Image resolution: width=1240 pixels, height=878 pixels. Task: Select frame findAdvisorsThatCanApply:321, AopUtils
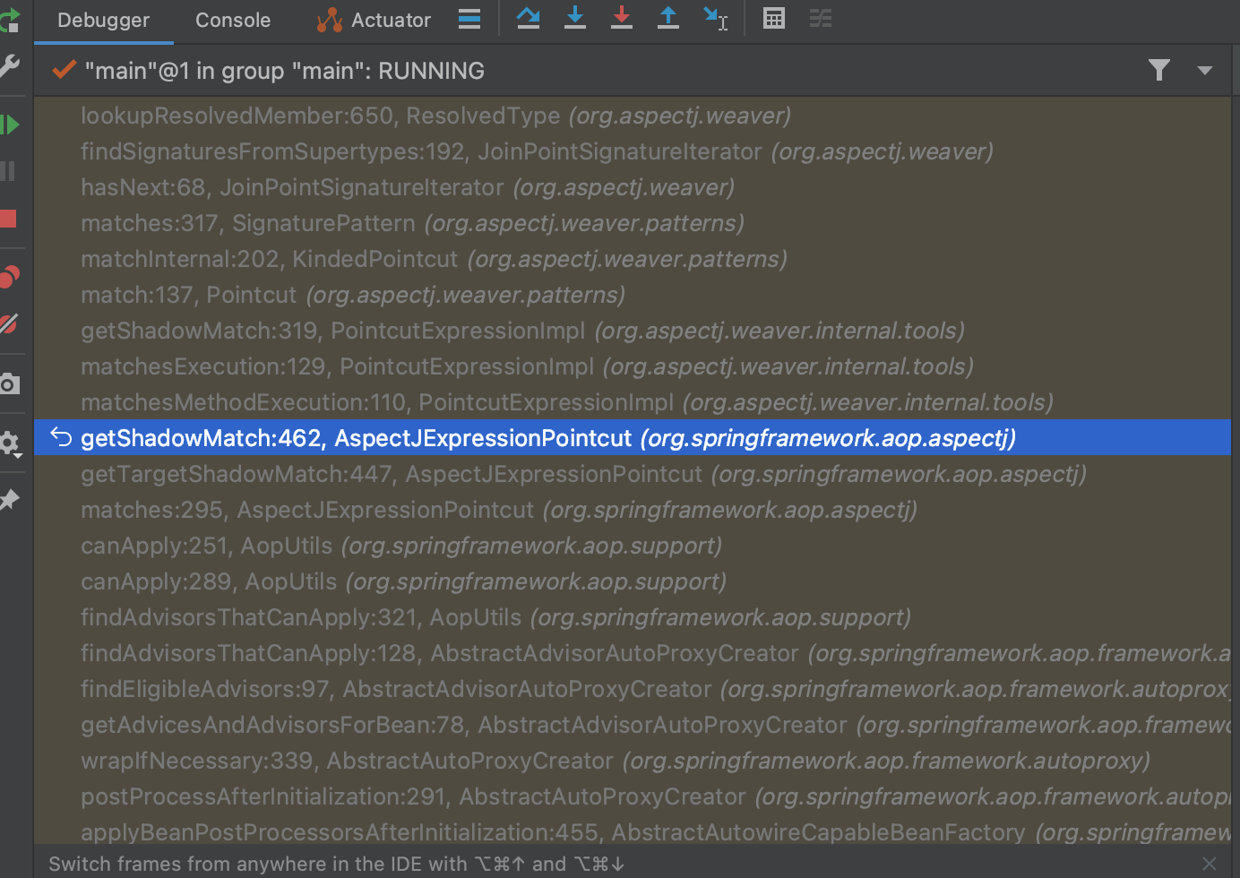click(x=632, y=617)
